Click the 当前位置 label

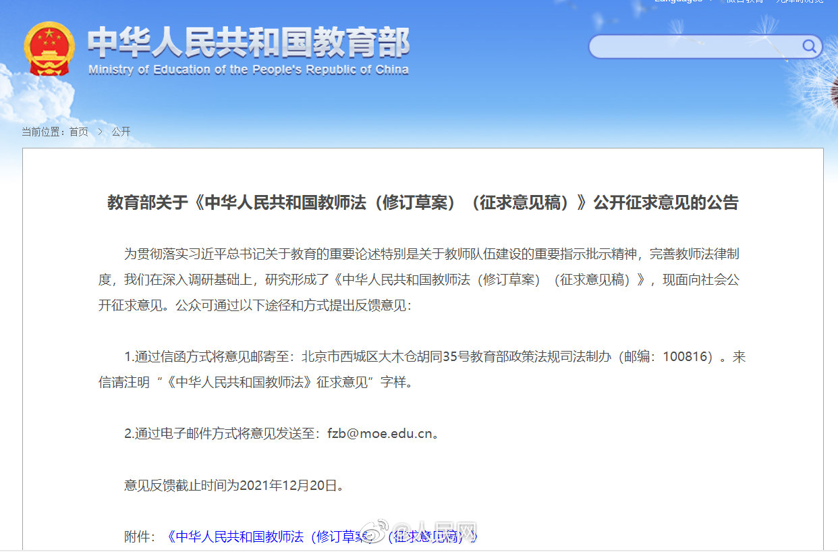(x=43, y=132)
